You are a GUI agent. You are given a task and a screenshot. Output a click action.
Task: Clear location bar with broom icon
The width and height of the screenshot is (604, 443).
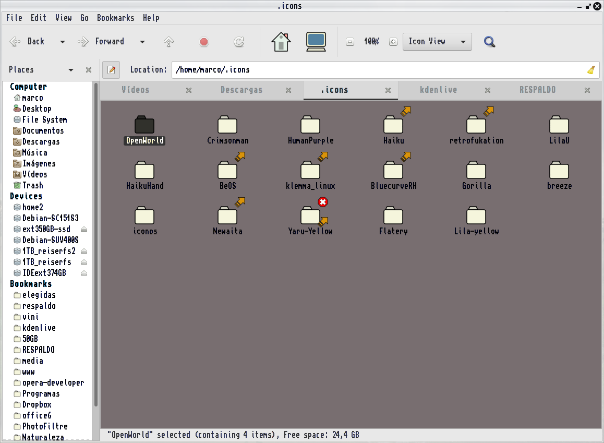point(591,70)
